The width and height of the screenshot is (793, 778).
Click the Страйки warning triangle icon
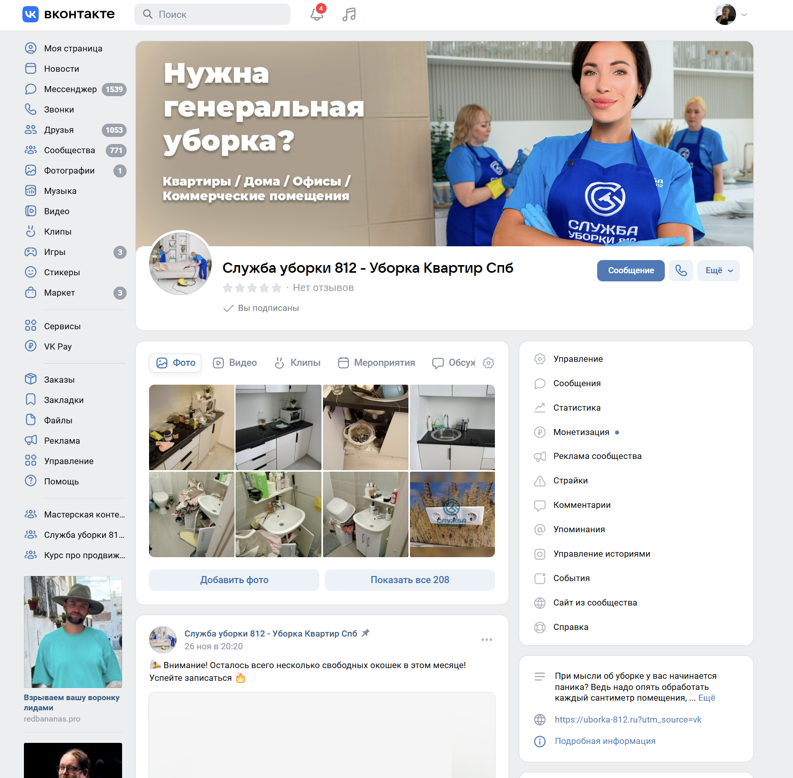coord(540,481)
